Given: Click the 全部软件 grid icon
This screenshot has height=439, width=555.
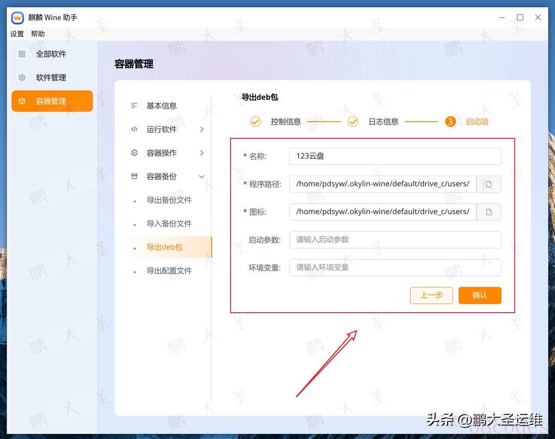Looking at the screenshot, I should click(22, 54).
